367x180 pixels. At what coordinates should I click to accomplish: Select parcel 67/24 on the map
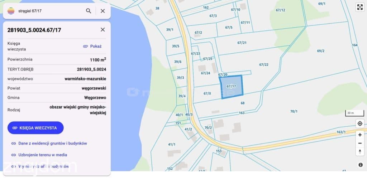point(205,73)
